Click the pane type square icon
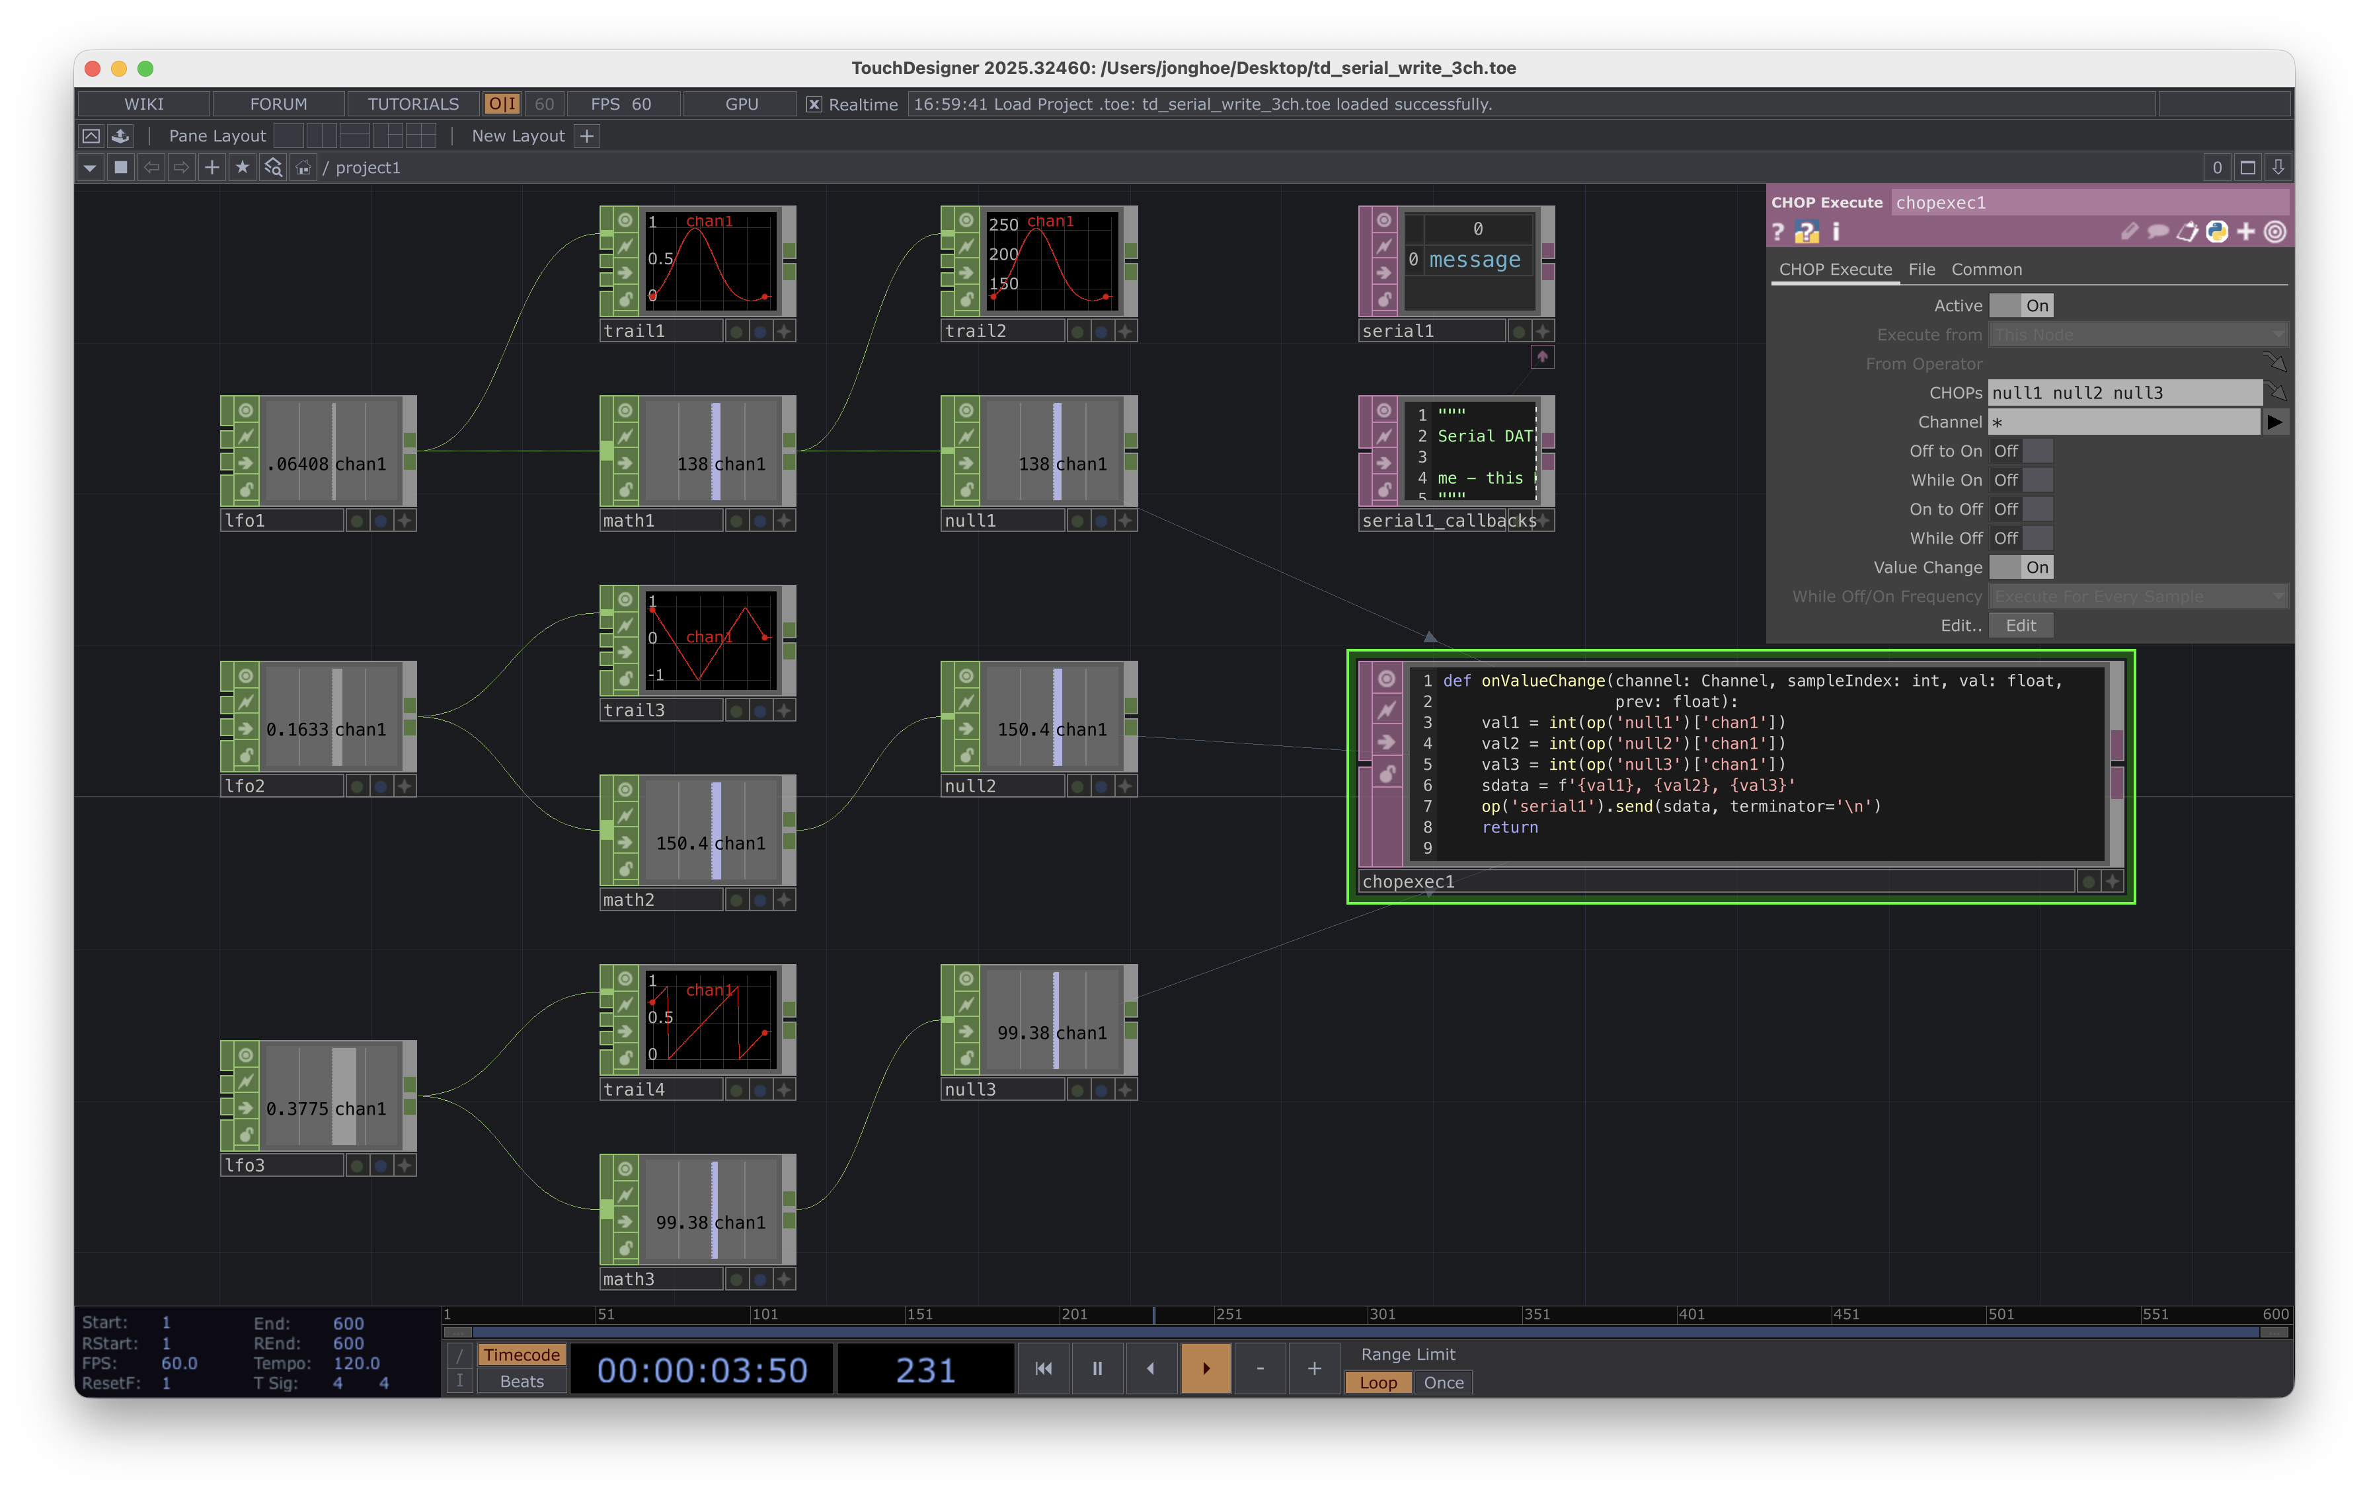Screen dimensions: 2369x1496 pos(121,167)
